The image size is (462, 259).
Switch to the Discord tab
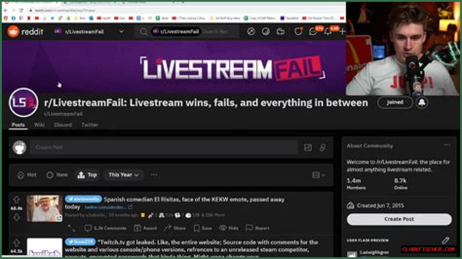(x=63, y=125)
